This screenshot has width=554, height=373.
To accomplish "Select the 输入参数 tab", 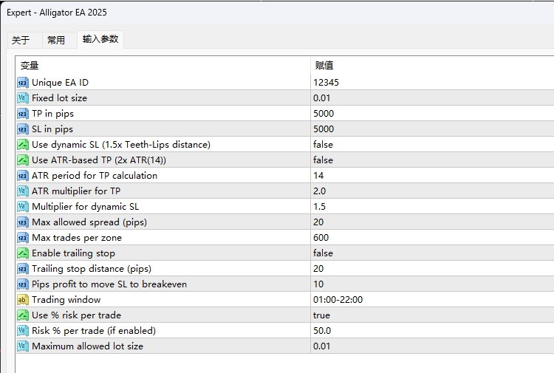I will point(100,39).
